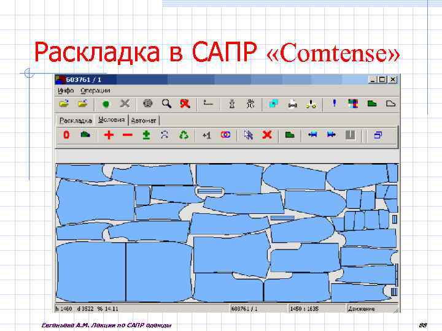The width and height of the screenshot is (442, 331).
Task: Close the 603761 / 1 window
Action: tap(392, 80)
